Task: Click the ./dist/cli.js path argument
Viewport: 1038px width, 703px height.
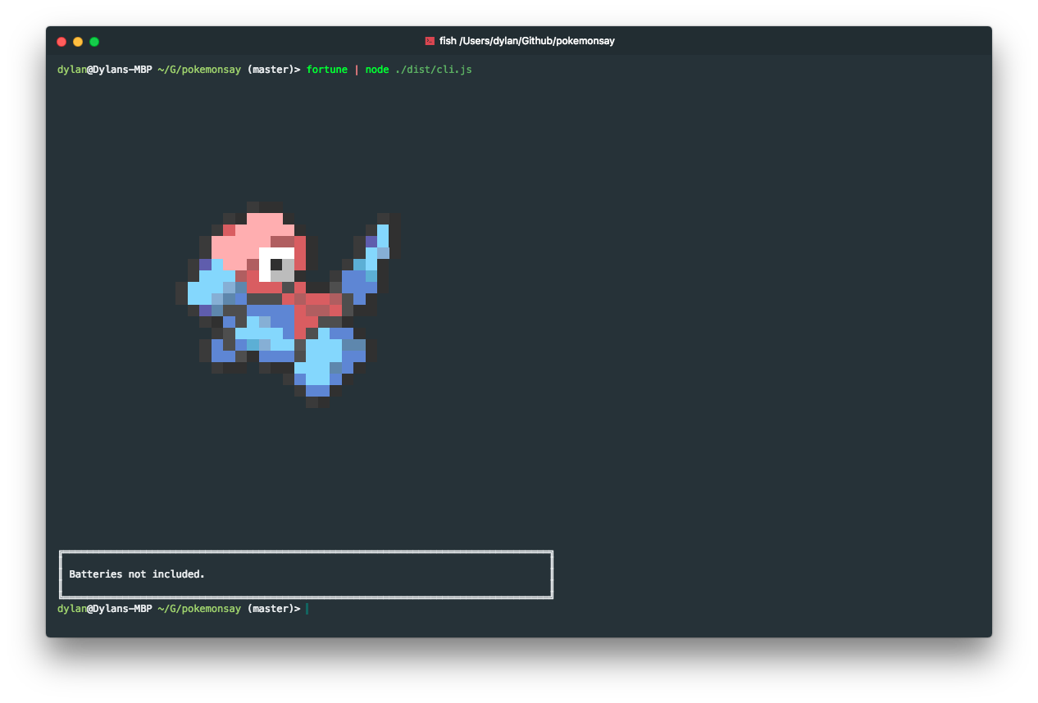Action: pyautogui.click(x=433, y=70)
